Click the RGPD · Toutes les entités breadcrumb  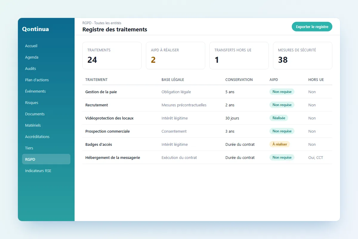tap(102, 23)
